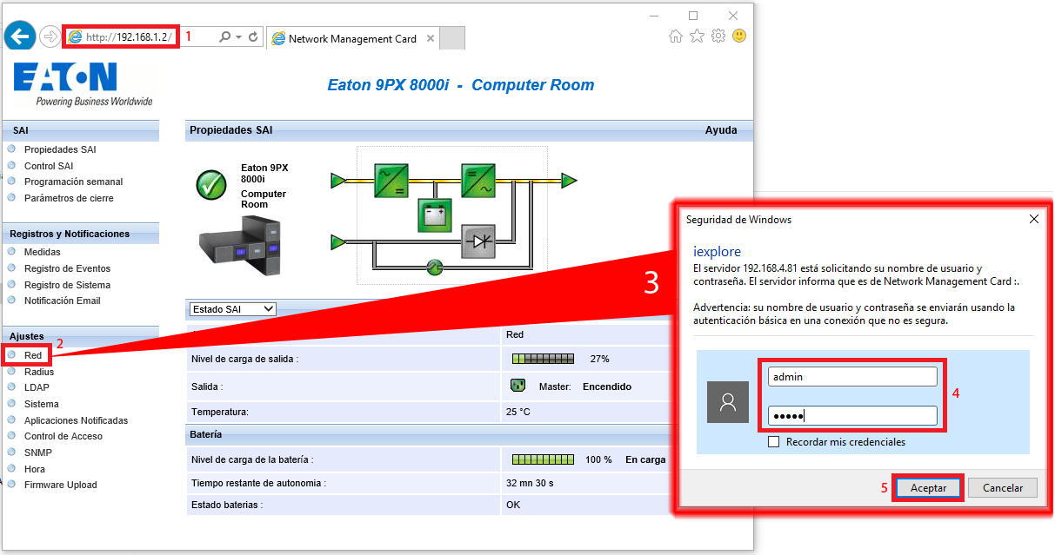
Task: Click the green output arrow in diagram
Action: [x=569, y=181]
